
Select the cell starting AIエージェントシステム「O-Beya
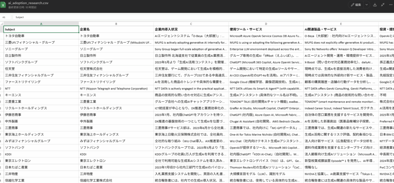191,36
